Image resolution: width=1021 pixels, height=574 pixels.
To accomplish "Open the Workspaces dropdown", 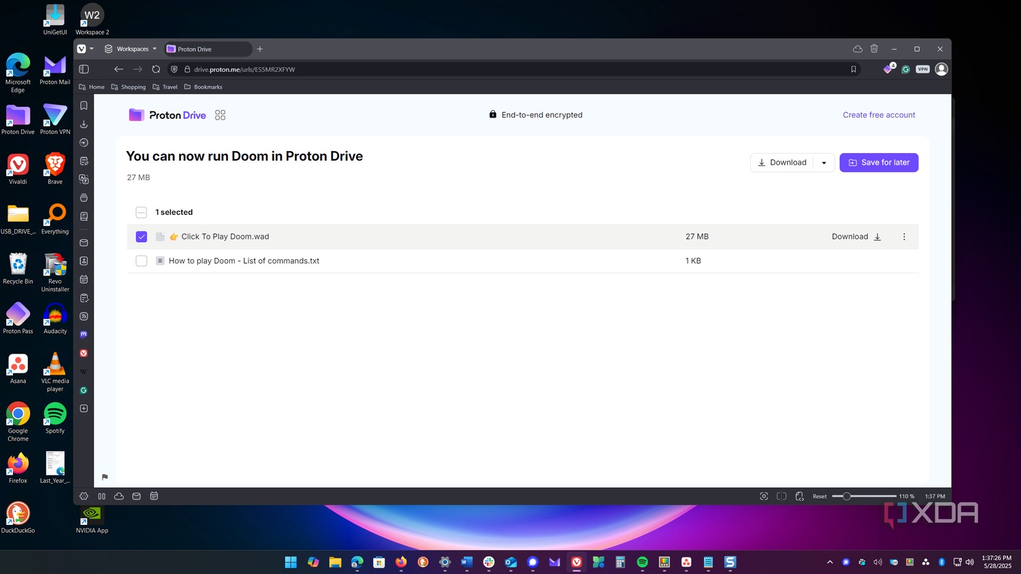I will 130,49.
